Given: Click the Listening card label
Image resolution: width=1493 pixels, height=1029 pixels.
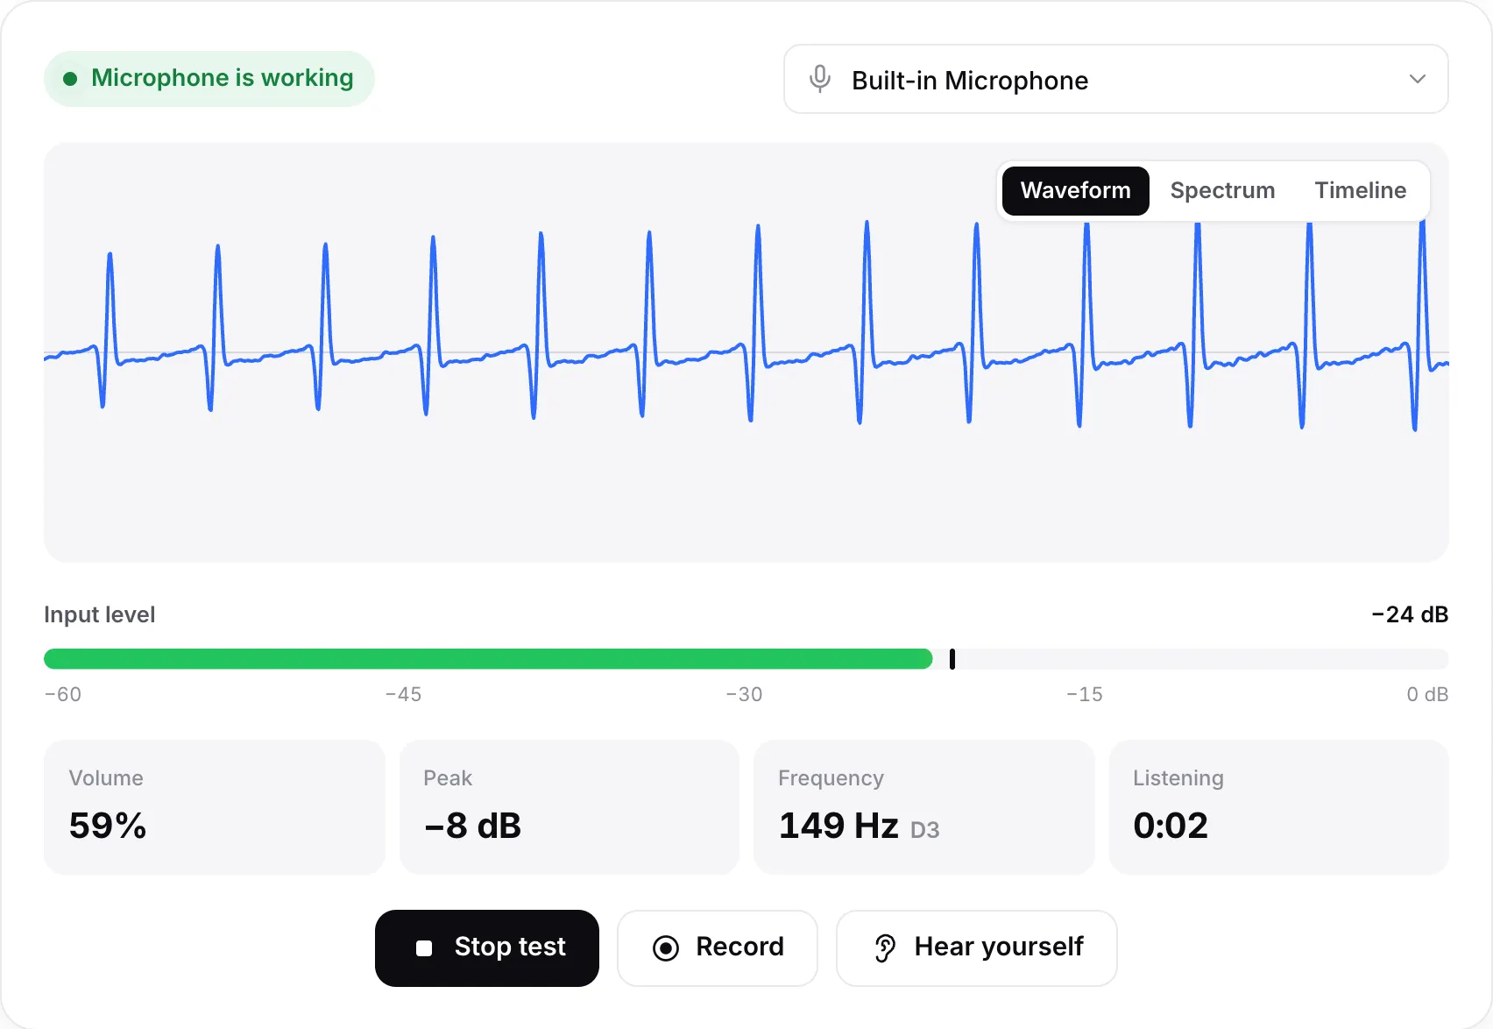Looking at the screenshot, I should click(1178, 778).
